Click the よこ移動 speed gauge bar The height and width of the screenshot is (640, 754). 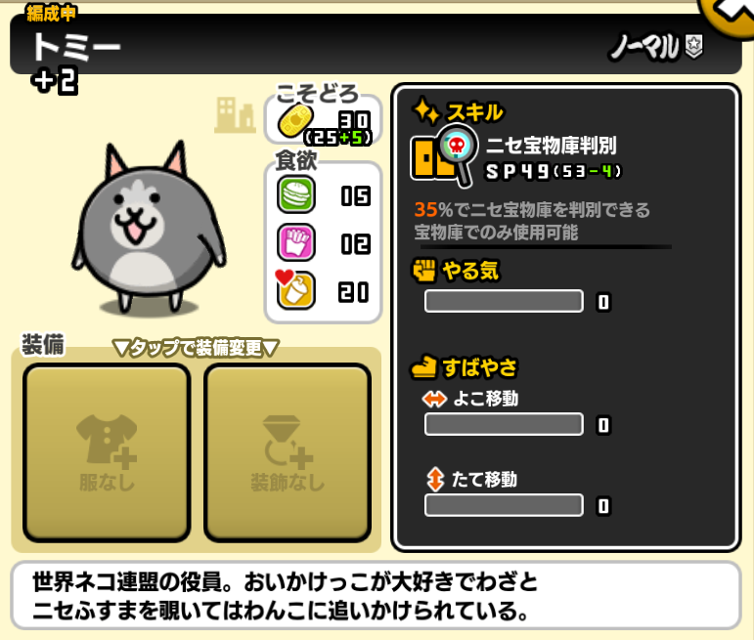[504, 424]
